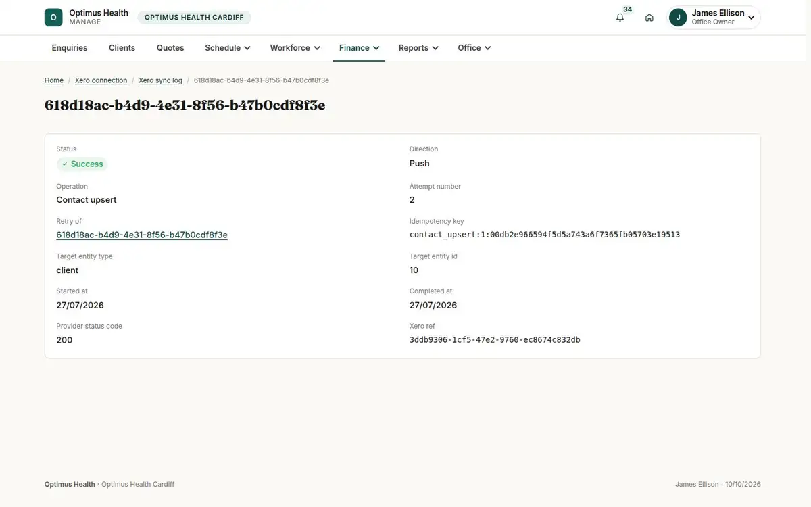Screen dimensions: 811x507
Task: Click the Optimus Health Cardiff branch badge
Action: click(194, 18)
